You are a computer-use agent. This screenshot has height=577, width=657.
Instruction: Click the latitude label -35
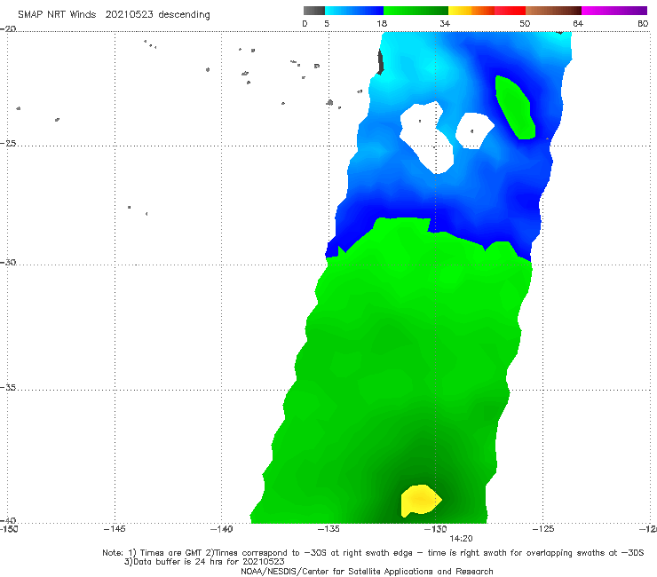pos(8,387)
